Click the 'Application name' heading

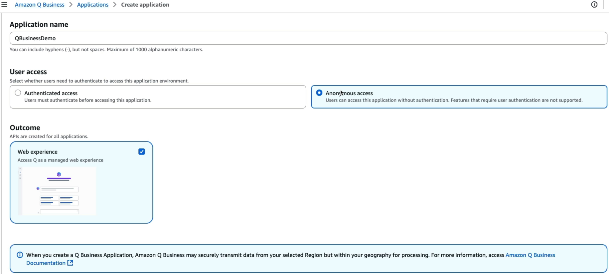pyautogui.click(x=39, y=24)
